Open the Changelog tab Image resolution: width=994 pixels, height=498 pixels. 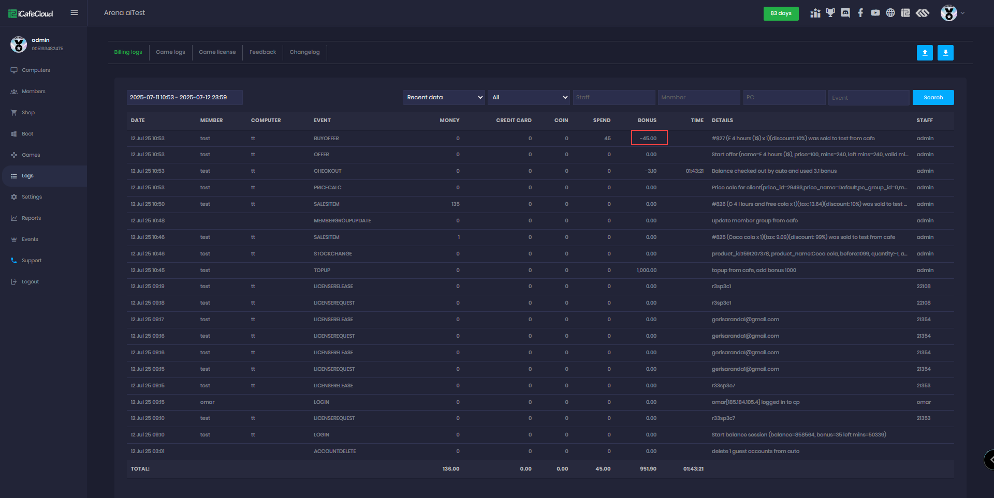point(304,52)
